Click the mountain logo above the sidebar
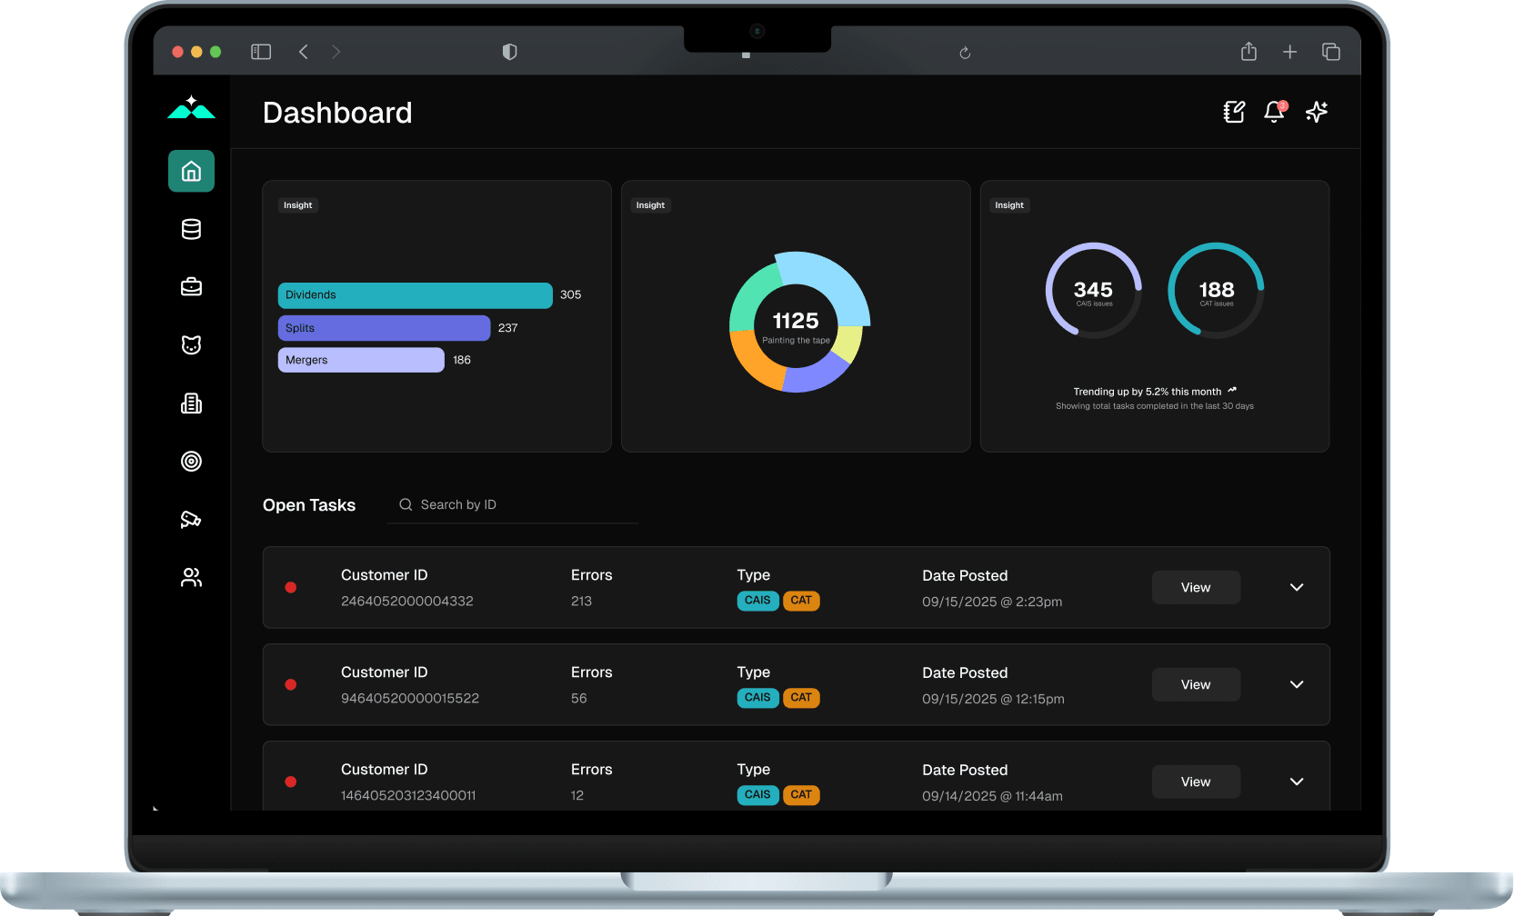This screenshot has height=916, width=1514. point(191,108)
